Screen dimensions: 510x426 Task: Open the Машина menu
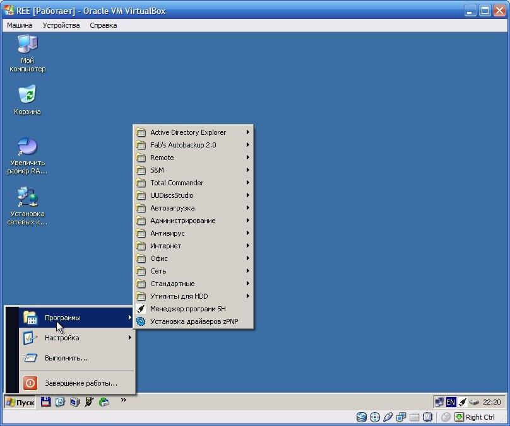coord(20,25)
